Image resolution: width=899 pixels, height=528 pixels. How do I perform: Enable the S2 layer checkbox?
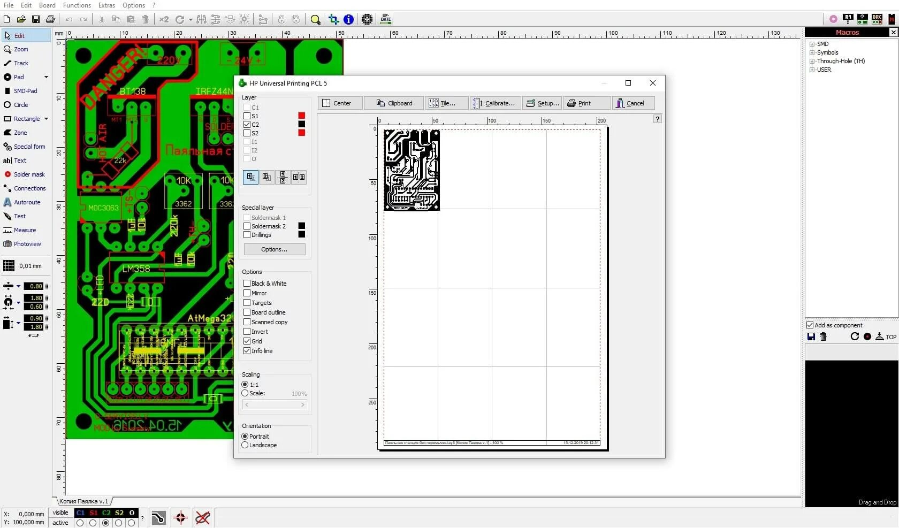click(x=247, y=133)
